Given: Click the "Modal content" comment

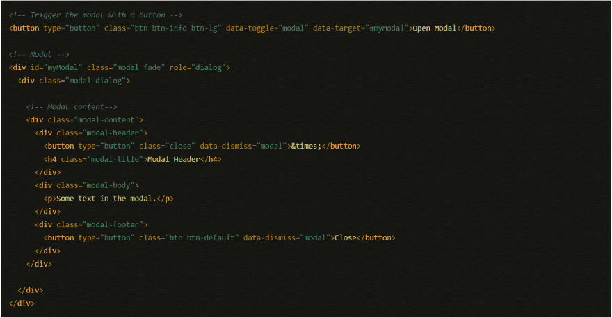Looking at the screenshot, I should pyautogui.click(x=71, y=107).
